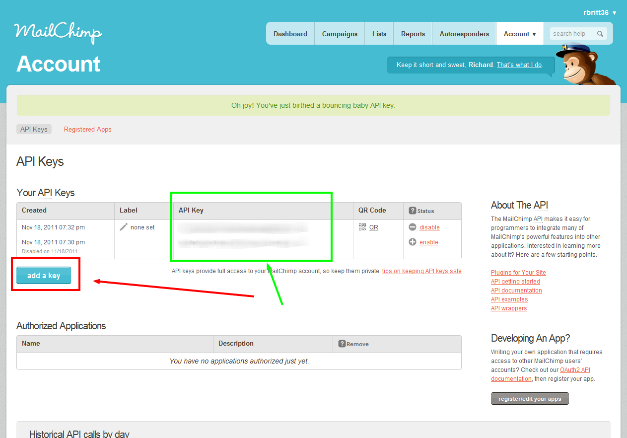
Task: Disable the first API key
Action: [x=429, y=227]
